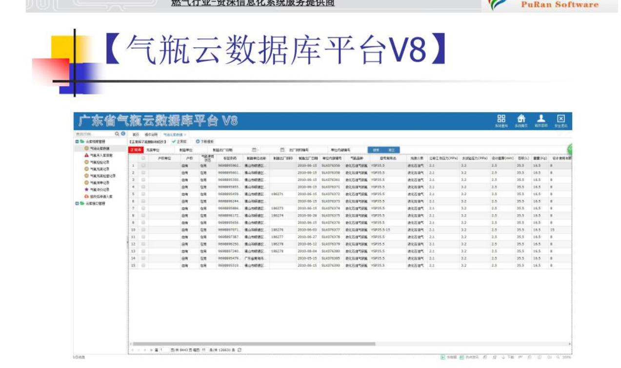
Task: Sort by 产权单位 column header
Action: click(x=164, y=158)
